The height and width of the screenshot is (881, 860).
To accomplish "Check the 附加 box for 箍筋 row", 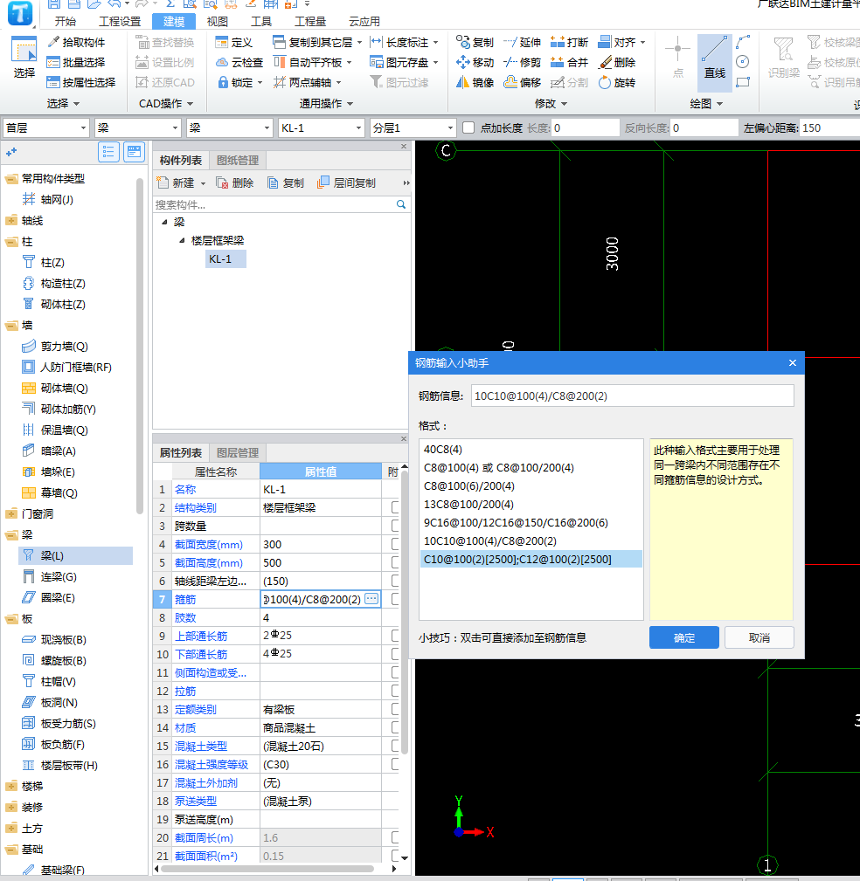I will (x=395, y=599).
